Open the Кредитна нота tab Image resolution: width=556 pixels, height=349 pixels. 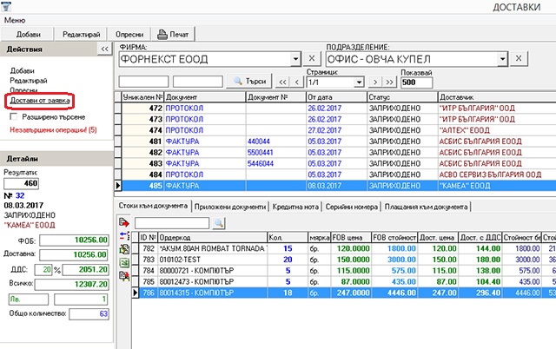click(x=295, y=207)
